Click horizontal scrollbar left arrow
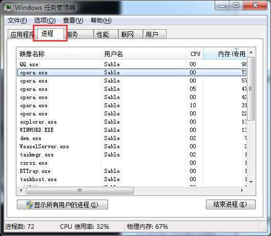 pos(21,191)
